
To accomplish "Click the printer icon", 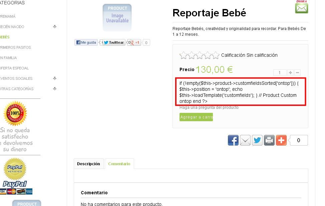I will pyautogui.click(x=269, y=140).
